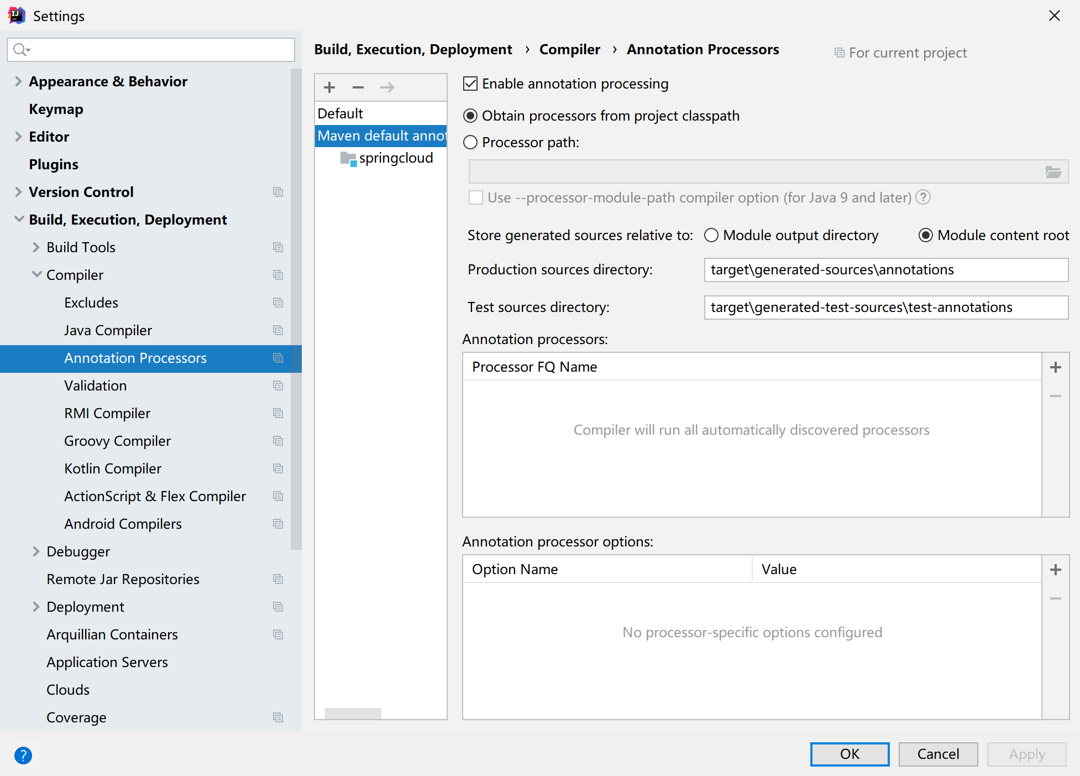The image size is (1080, 776).
Task: Click the move to profile arrow icon
Action: click(x=387, y=87)
